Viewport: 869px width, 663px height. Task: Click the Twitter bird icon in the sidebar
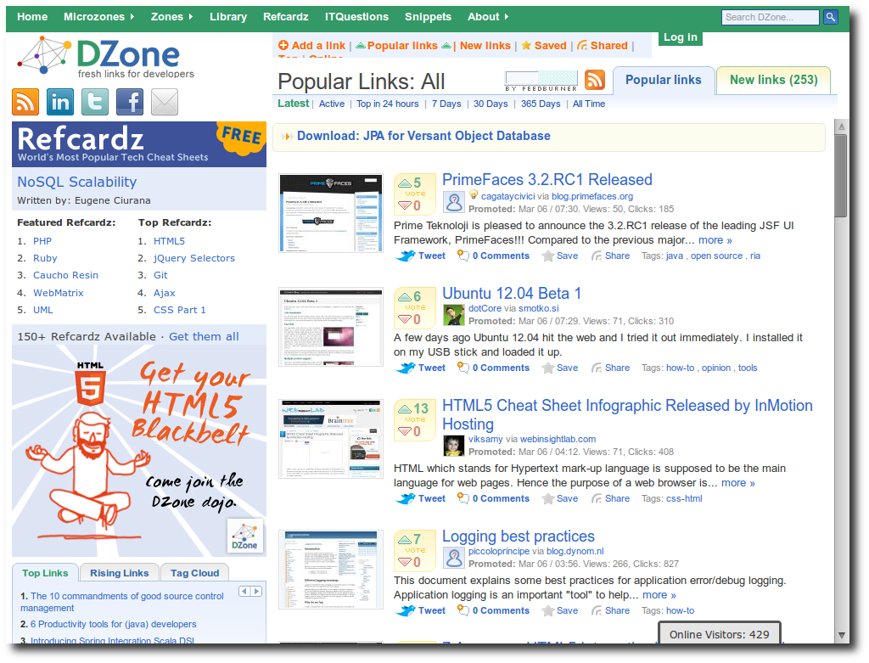pos(95,102)
